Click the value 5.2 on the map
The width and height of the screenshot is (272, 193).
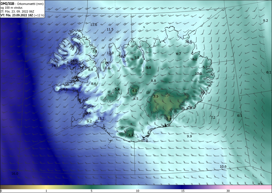[195, 59]
